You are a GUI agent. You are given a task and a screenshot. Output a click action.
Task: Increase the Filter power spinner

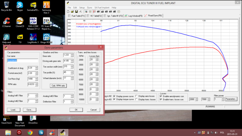point(222,98)
